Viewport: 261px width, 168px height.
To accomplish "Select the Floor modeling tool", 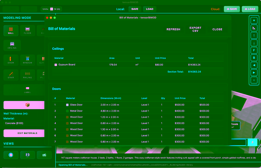I will tap(27, 31).
